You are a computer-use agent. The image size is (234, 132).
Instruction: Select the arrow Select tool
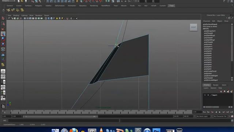(3, 18)
